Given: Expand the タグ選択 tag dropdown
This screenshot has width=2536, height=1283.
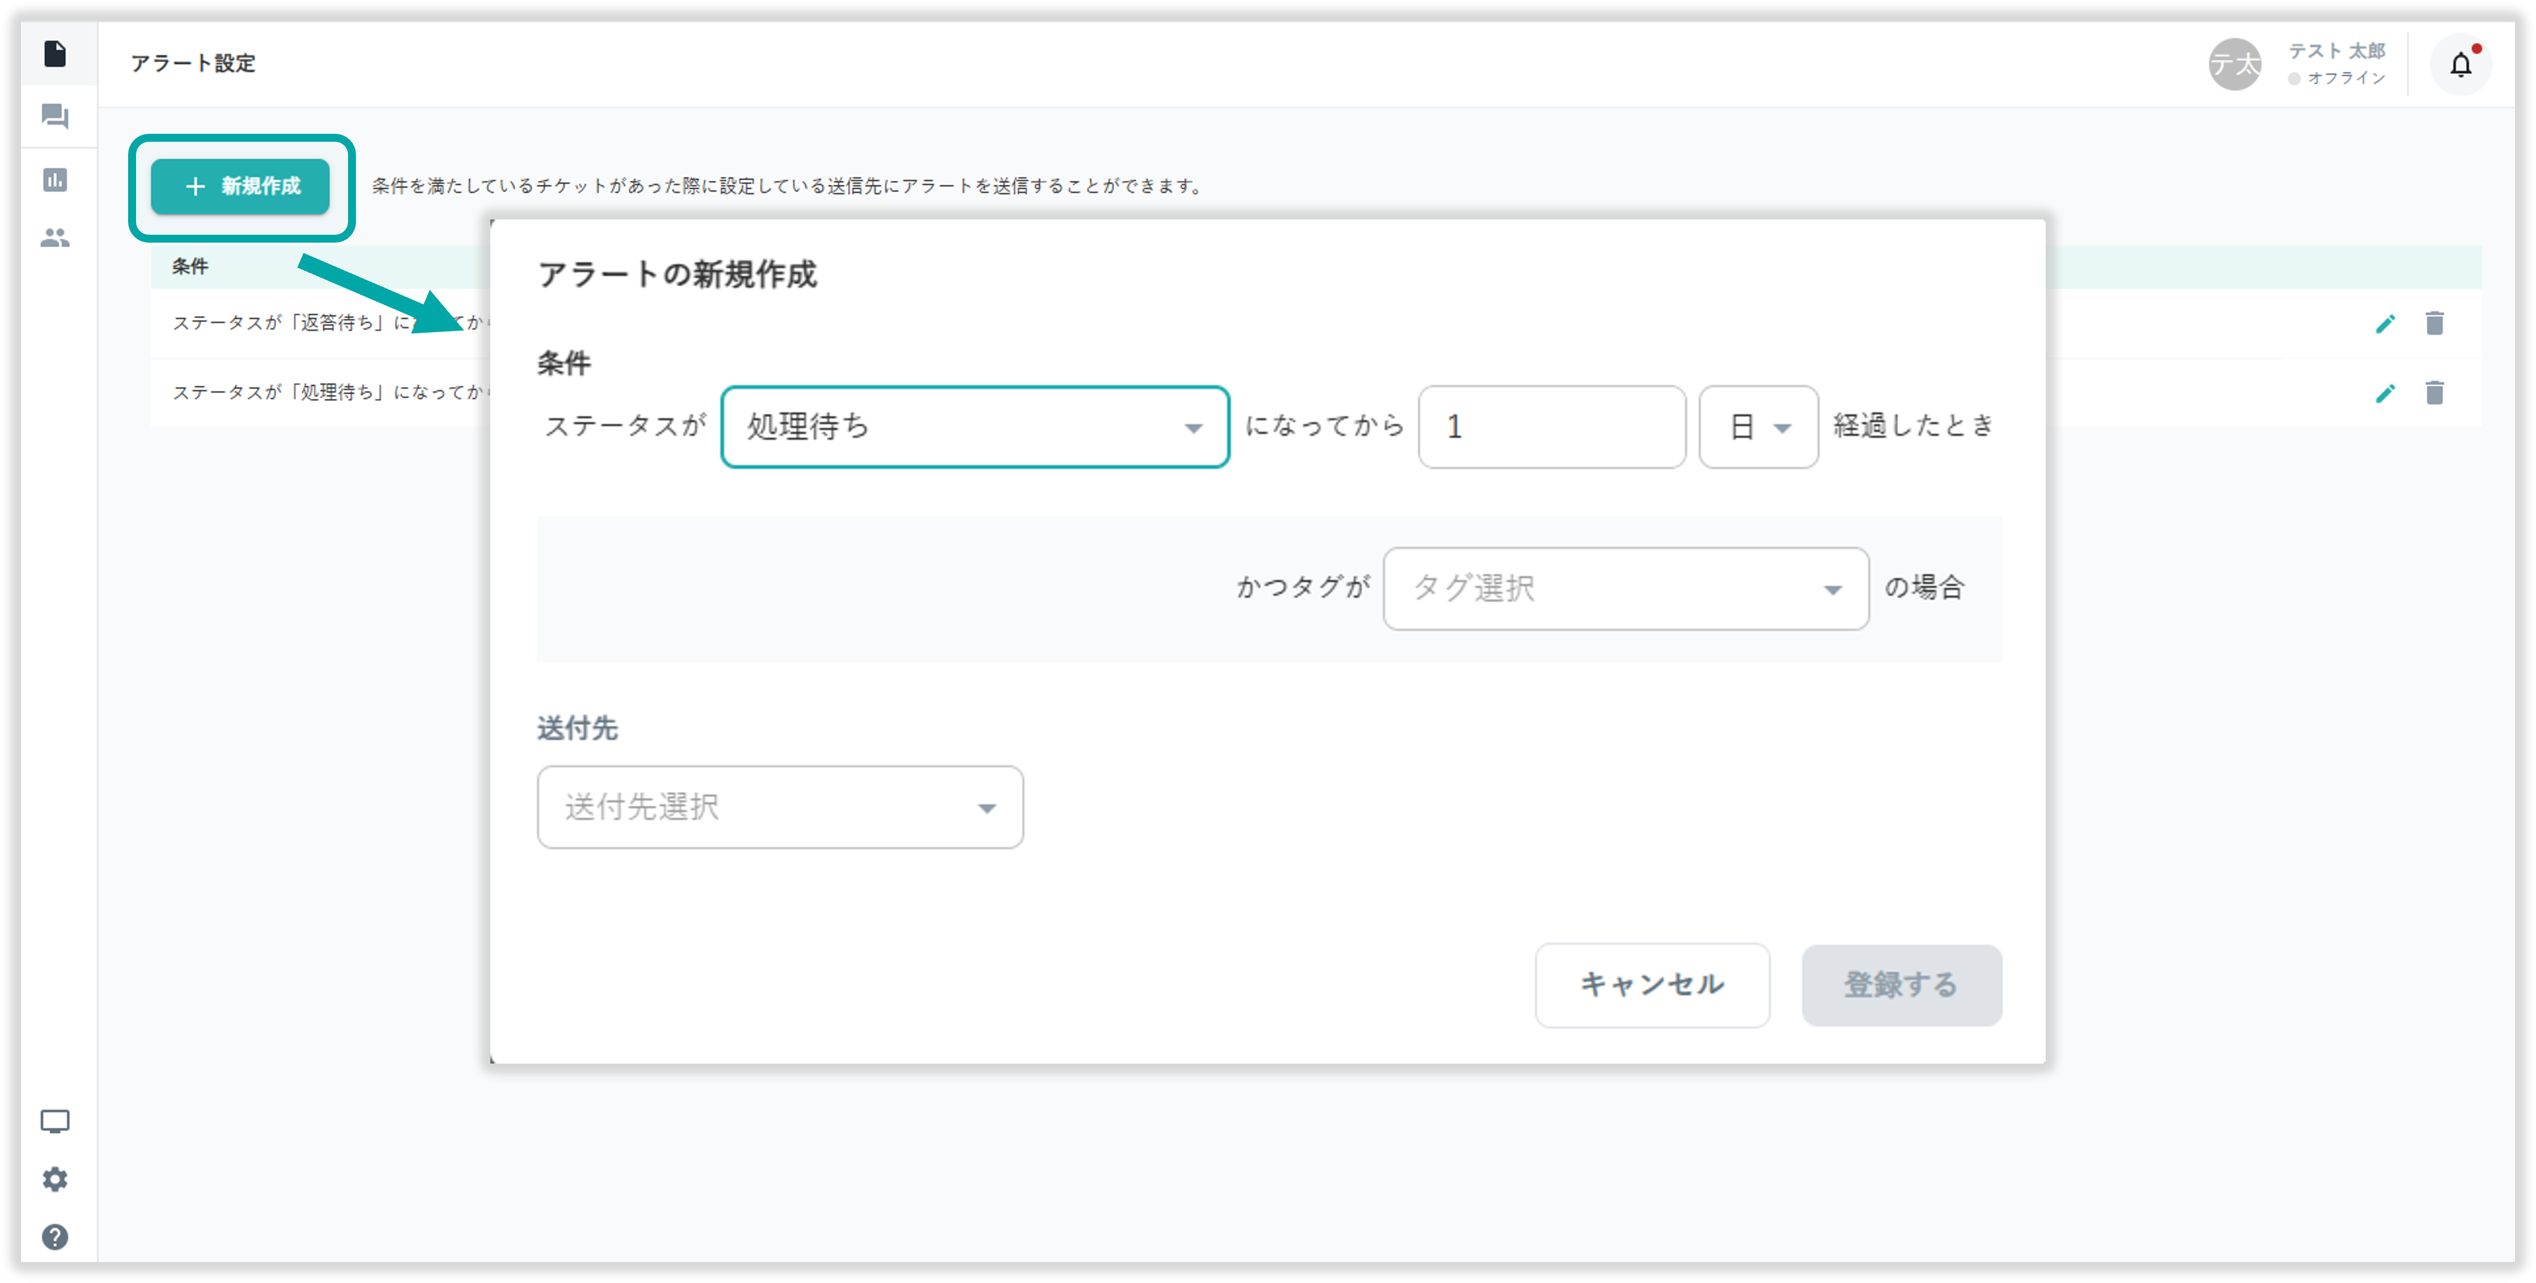Looking at the screenshot, I should point(1625,589).
